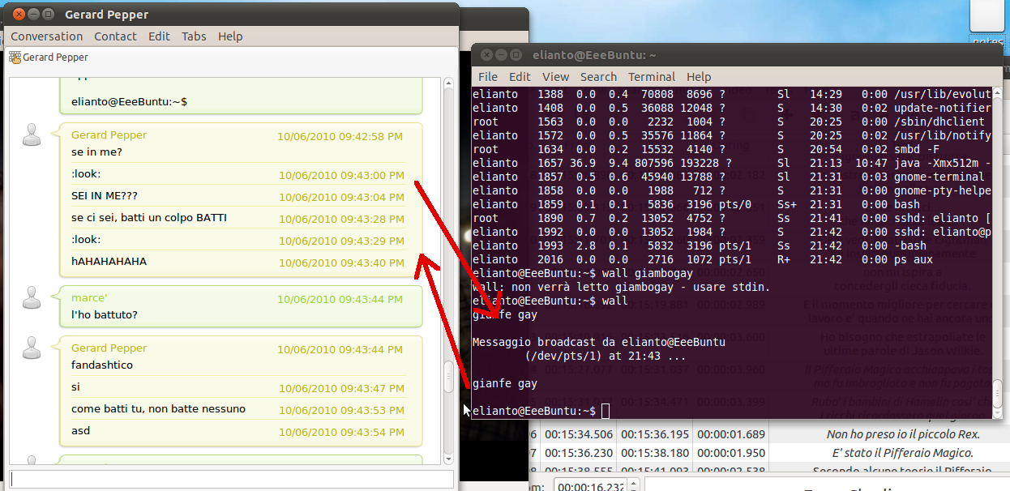Close the Gerard Pepper chat window
Screen dimensions: 1010x491
point(19,15)
